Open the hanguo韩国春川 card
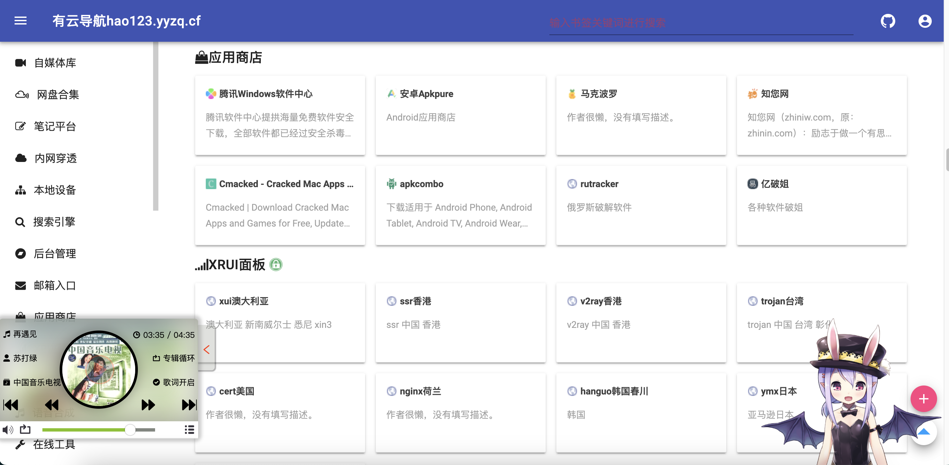 click(x=641, y=413)
